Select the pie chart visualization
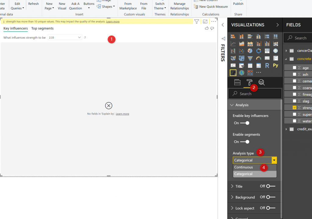This screenshot has width=312, height=219. tap(250, 51)
